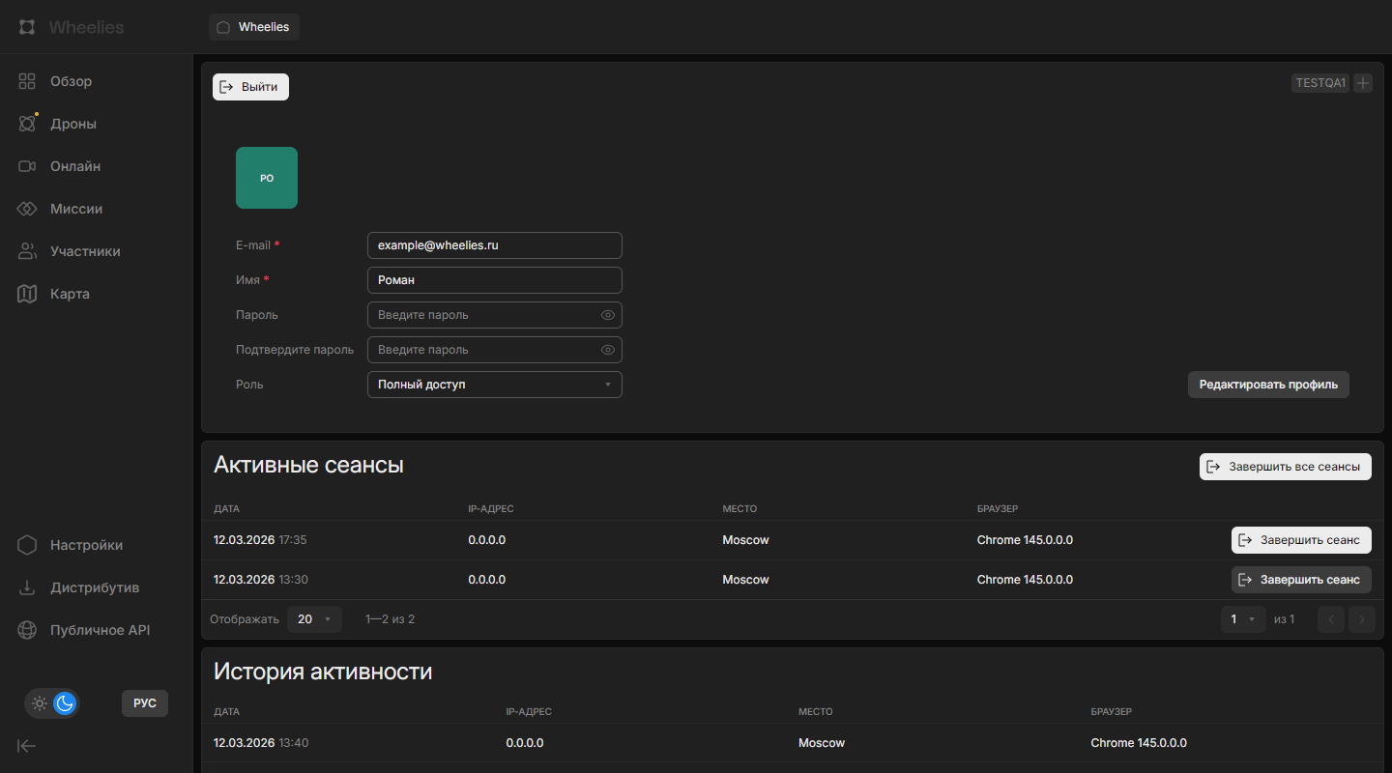Show password in Подтвердите пароль field
1392x773 pixels.
coord(608,350)
